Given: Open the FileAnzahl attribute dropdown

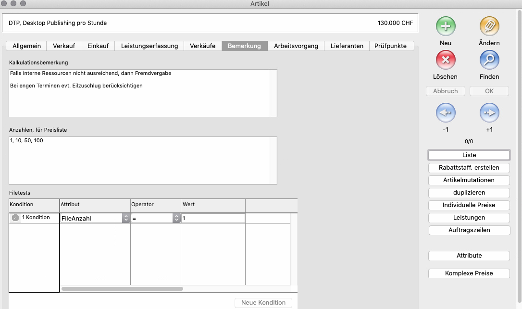Looking at the screenshot, I should (x=126, y=218).
